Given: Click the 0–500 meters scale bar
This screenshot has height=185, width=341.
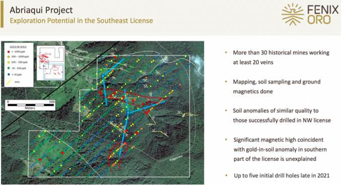Looking at the screenshot, I should point(30,105).
